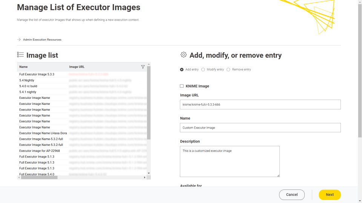
Task: Select the Modify entry radio option
Action: click(x=203, y=70)
